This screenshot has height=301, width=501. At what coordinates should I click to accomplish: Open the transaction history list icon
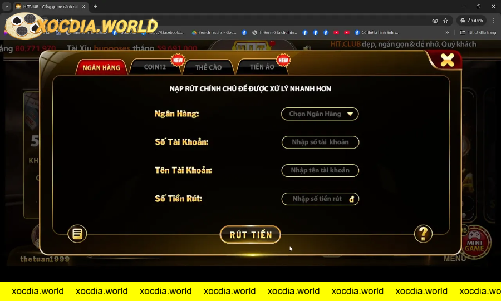pyautogui.click(x=77, y=234)
